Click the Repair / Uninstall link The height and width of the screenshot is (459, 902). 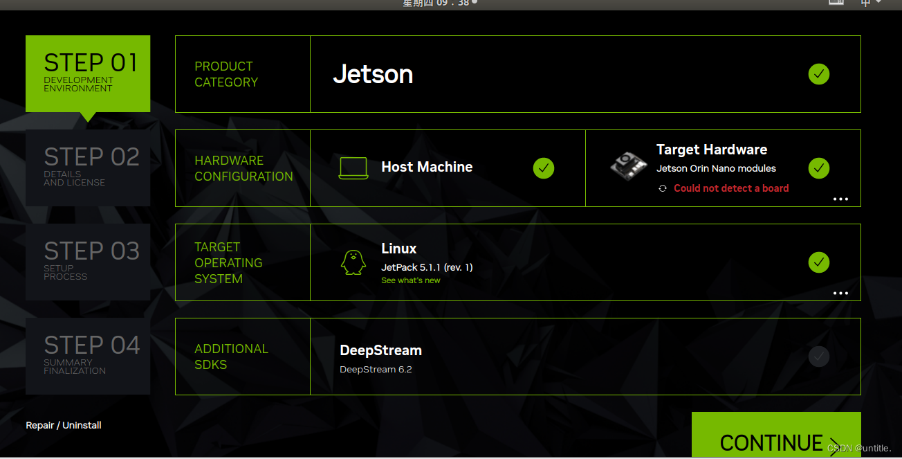[x=64, y=425]
